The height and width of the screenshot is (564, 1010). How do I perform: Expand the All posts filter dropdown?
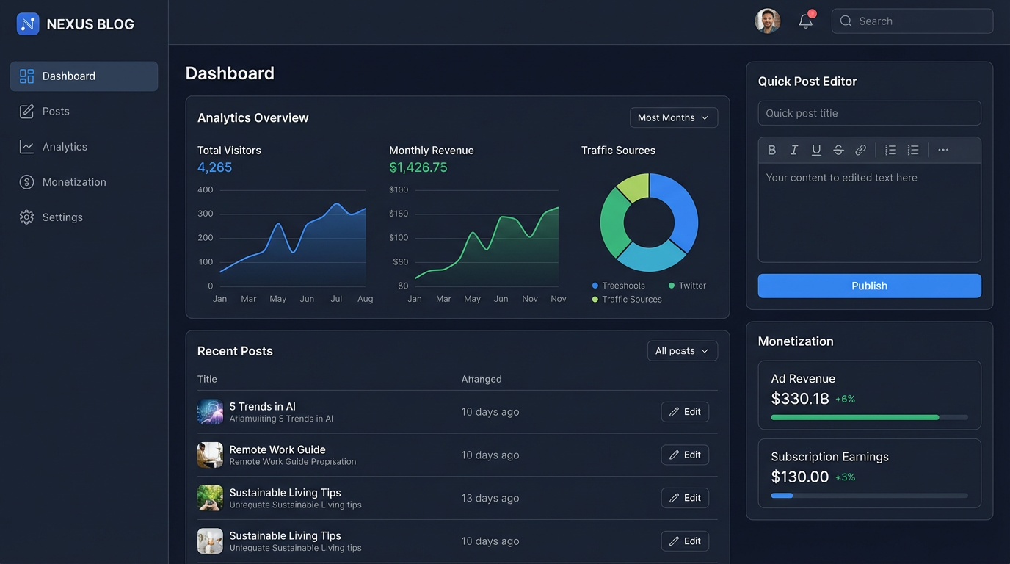click(x=682, y=350)
